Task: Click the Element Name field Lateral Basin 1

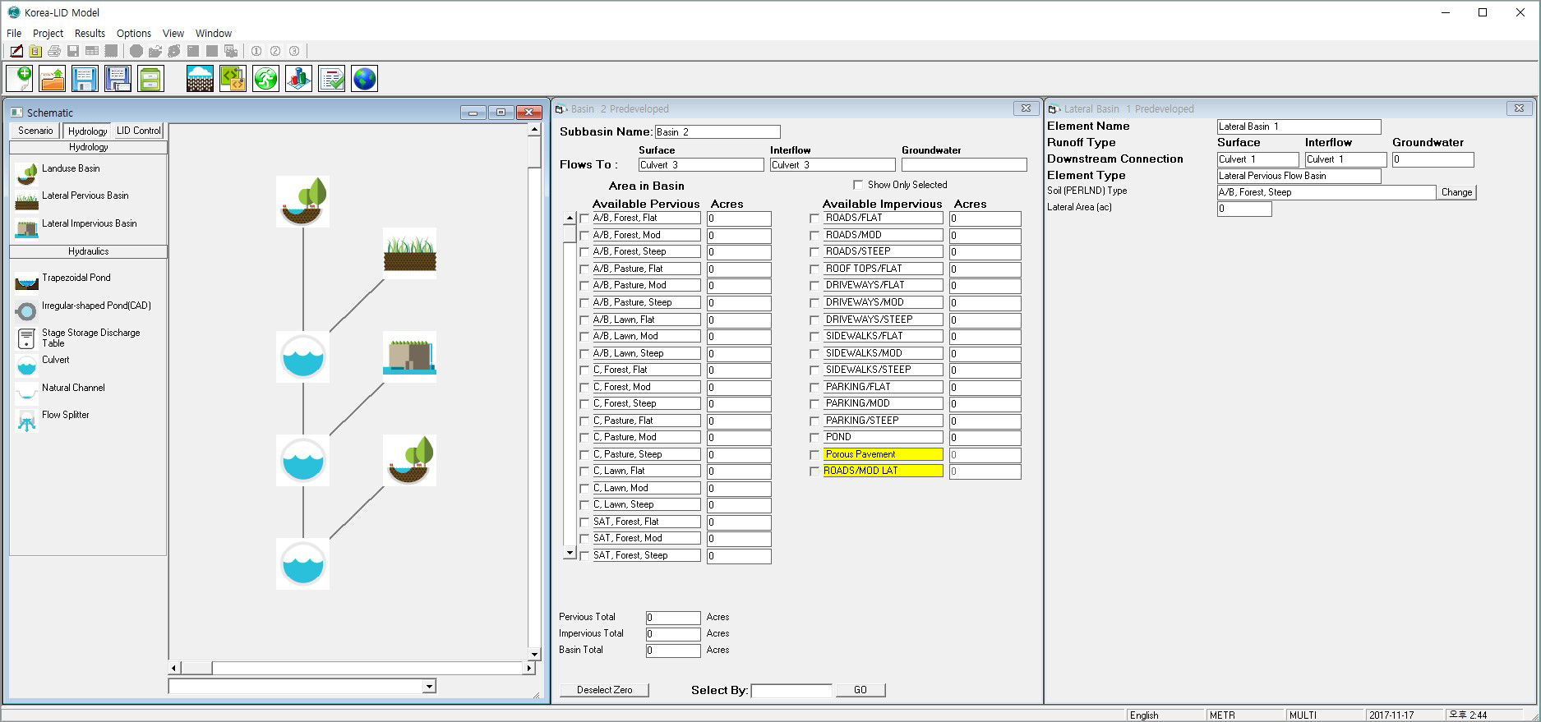Action: (1299, 126)
